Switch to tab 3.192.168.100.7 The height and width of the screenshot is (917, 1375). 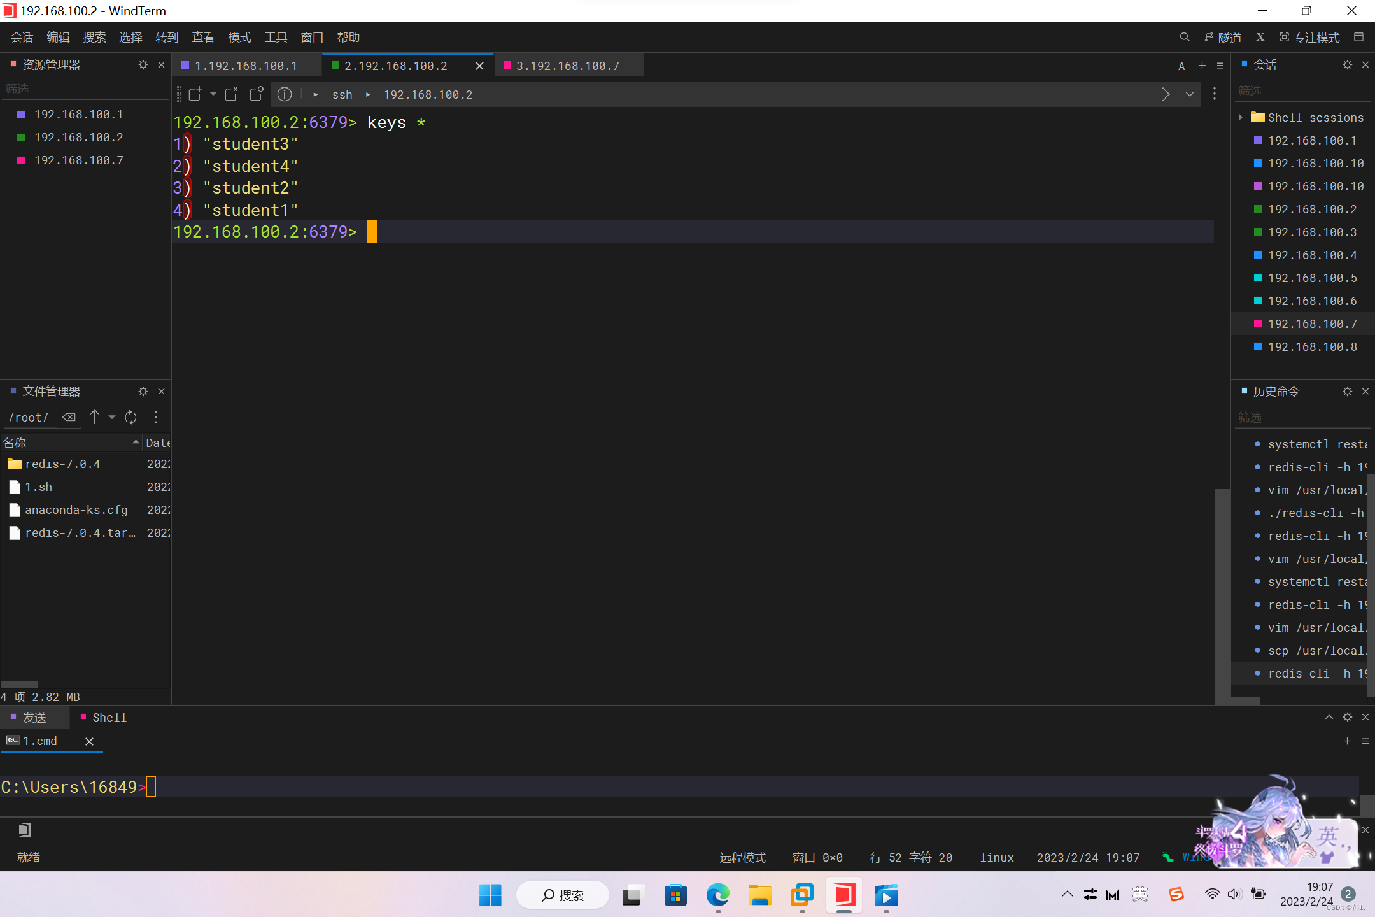click(567, 66)
